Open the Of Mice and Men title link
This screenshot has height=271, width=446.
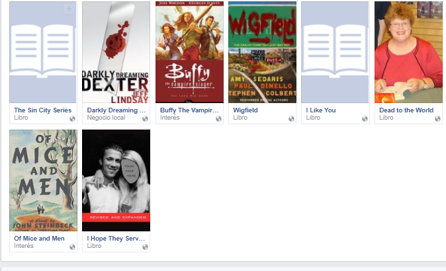point(39,239)
